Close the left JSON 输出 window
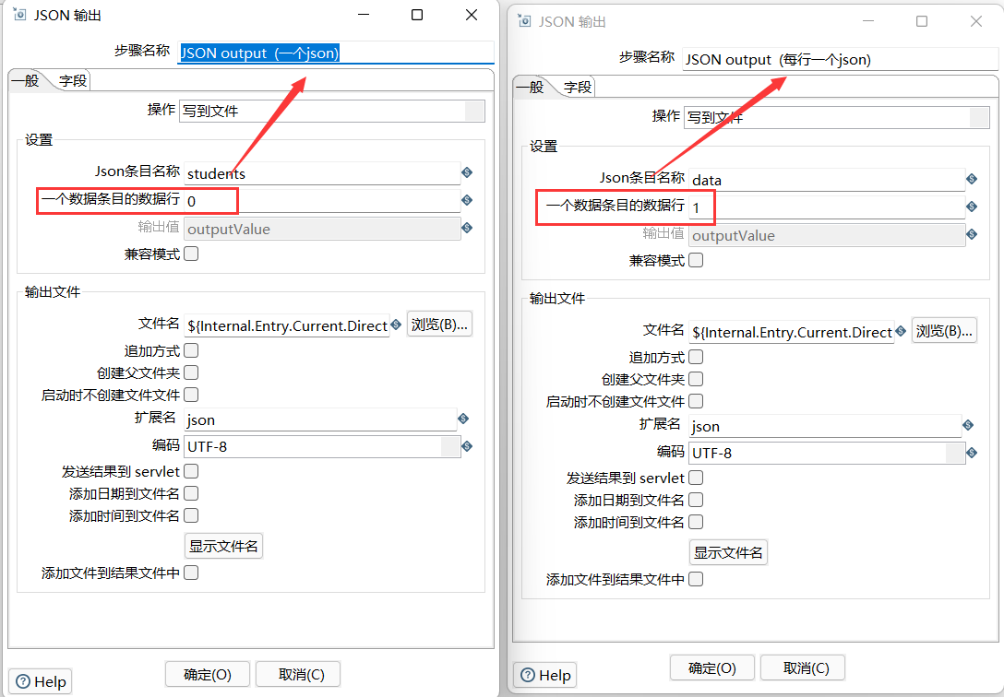 (x=472, y=14)
